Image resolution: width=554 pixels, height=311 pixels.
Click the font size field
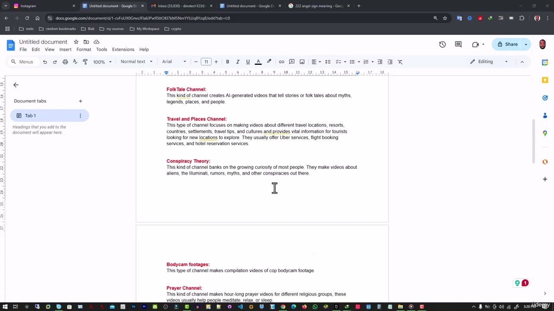[x=206, y=62]
